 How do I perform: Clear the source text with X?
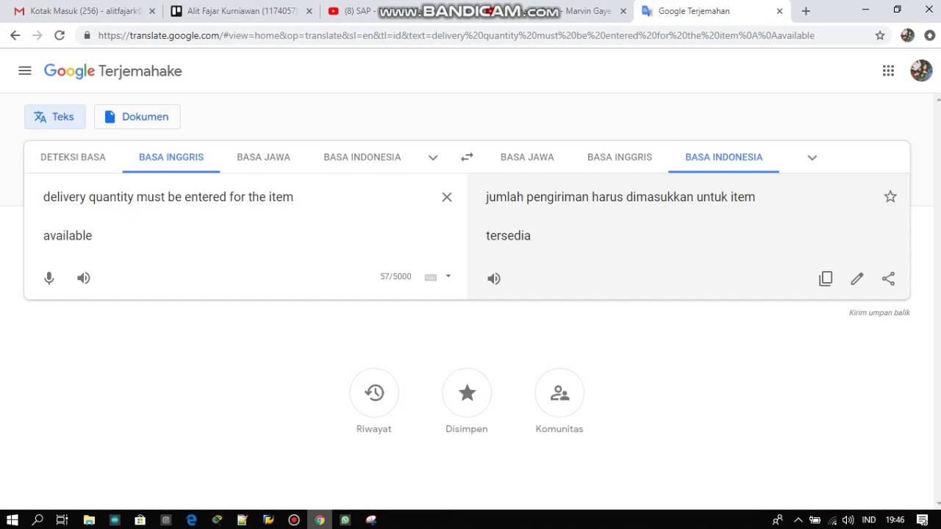(447, 197)
